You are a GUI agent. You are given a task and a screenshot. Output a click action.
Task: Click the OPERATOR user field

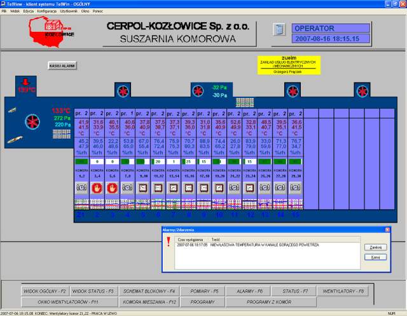(x=331, y=28)
